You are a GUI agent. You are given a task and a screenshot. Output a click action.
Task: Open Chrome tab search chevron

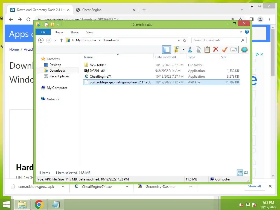tap(242, 10)
